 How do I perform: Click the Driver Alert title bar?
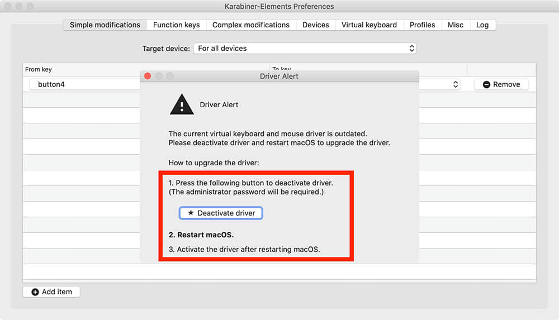279,77
